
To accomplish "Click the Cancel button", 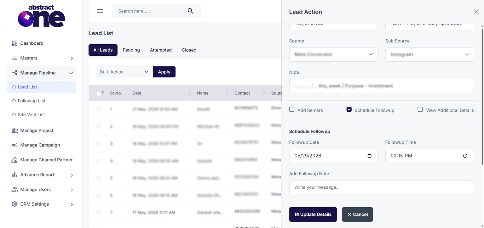I will coord(357,214).
